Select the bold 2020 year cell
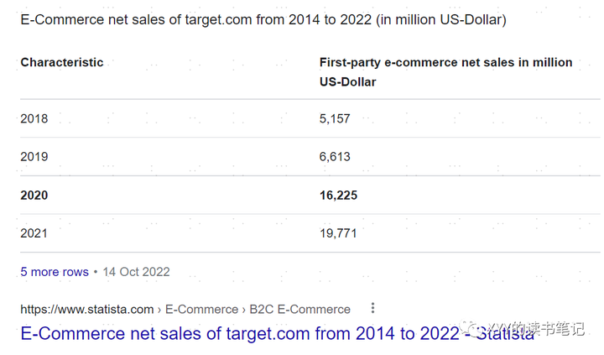604x355 pixels. (x=34, y=195)
